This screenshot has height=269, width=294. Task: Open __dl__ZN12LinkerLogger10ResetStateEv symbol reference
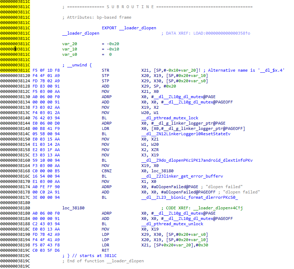pyautogui.click(x=186, y=134)
